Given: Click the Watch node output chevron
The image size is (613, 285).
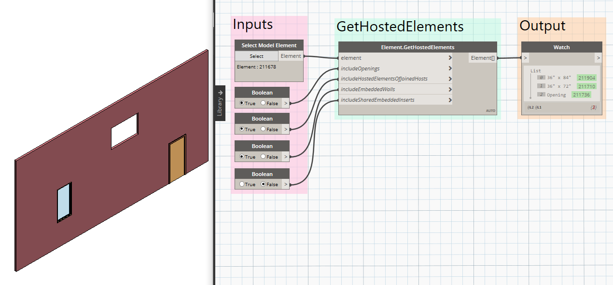Looking at the screenshot, I should click(598, 57).
